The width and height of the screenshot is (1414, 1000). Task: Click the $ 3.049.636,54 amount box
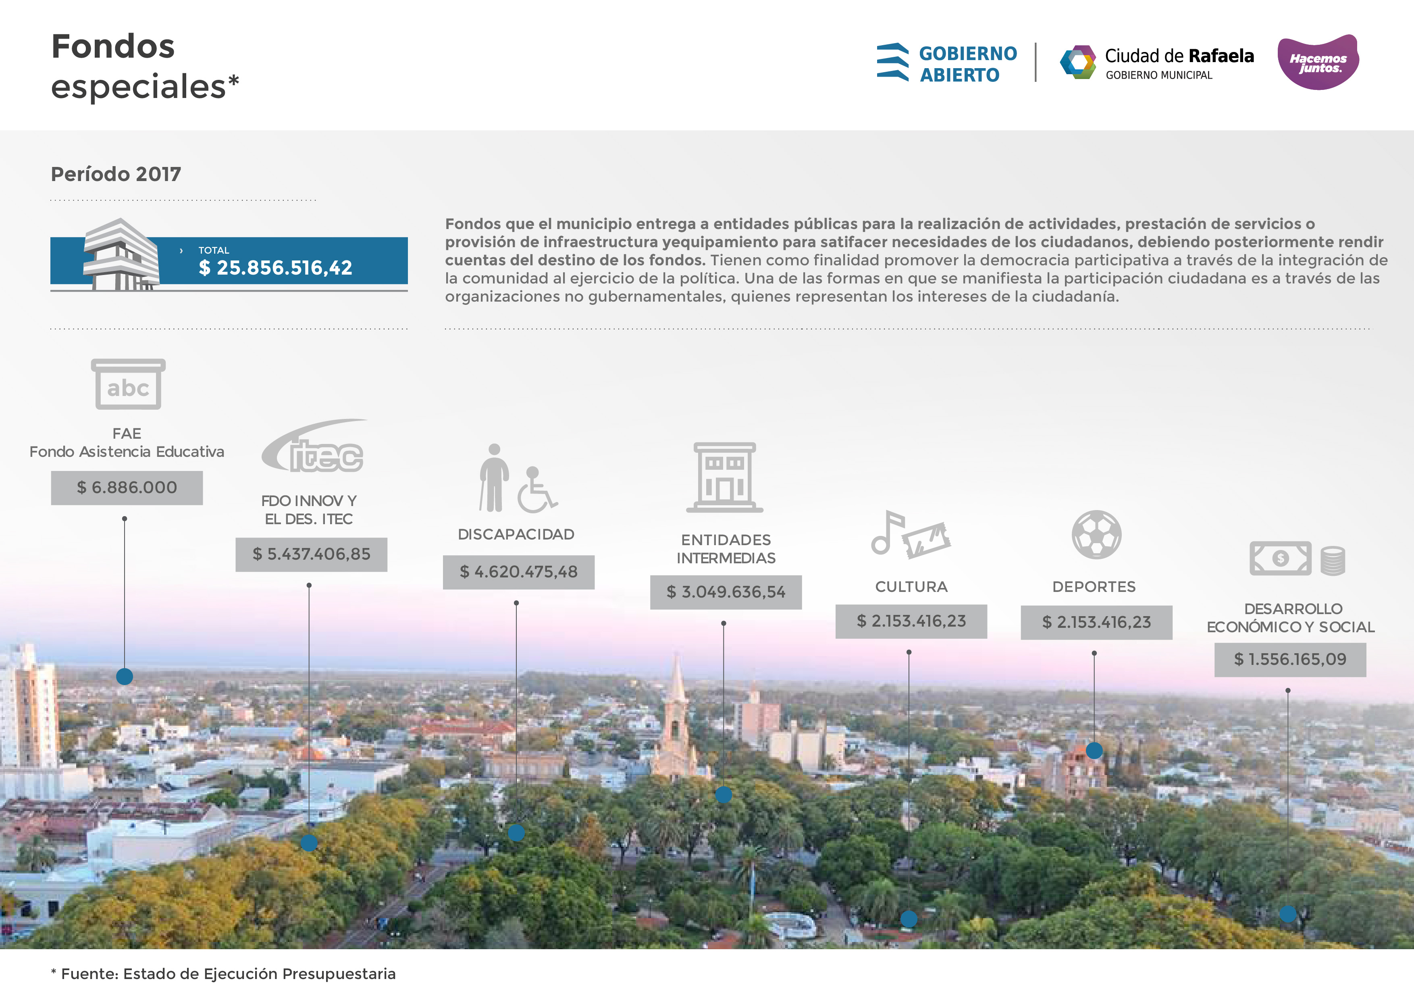click(x=726, y=592)
